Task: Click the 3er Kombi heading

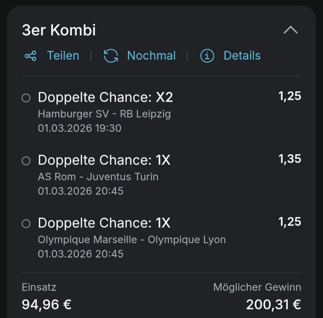Action: tap(59, 30)
